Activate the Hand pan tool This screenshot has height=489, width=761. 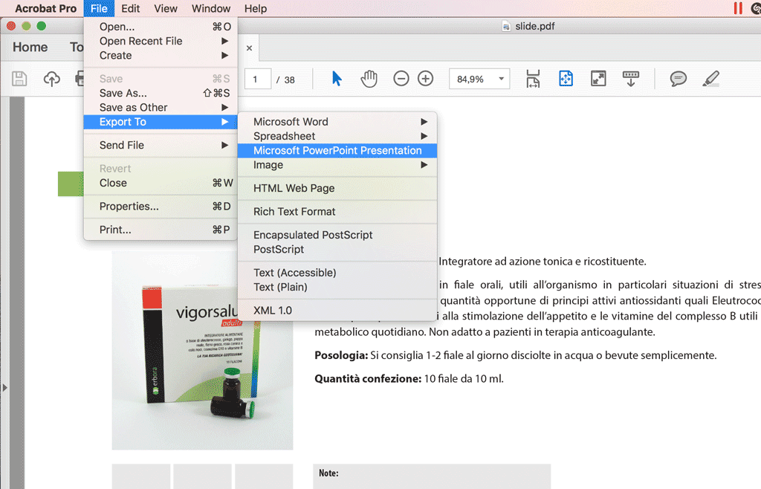point(369,79)
